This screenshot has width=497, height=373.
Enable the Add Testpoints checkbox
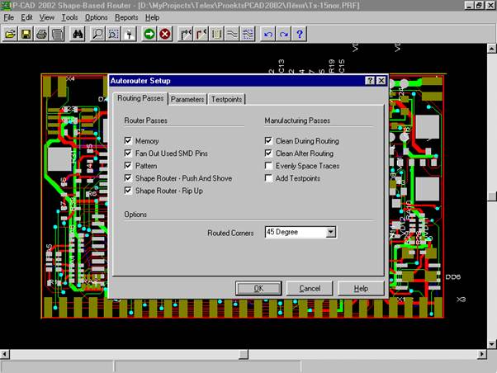click(x=268, y=178)
